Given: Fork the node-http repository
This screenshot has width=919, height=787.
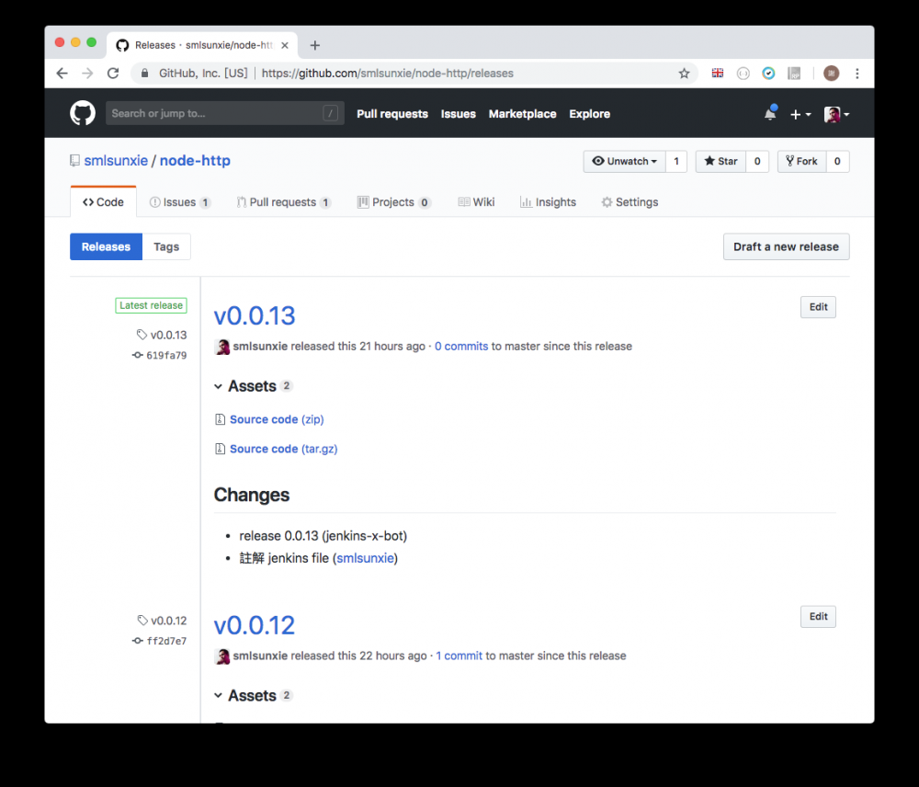Looking at the screenshot, I should (801, 161).
